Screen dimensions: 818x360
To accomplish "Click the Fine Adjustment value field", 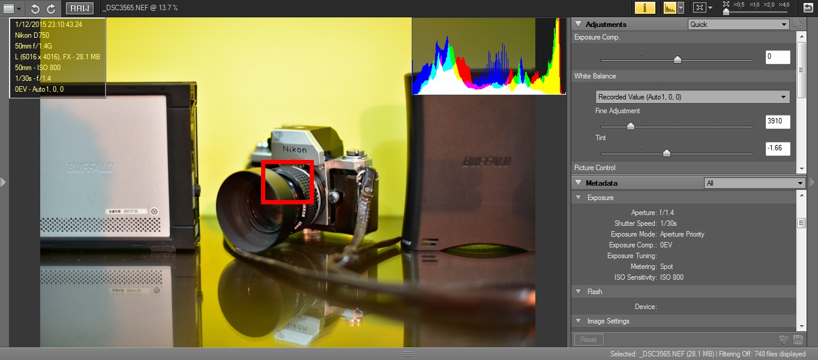I will tap(778, 122).
